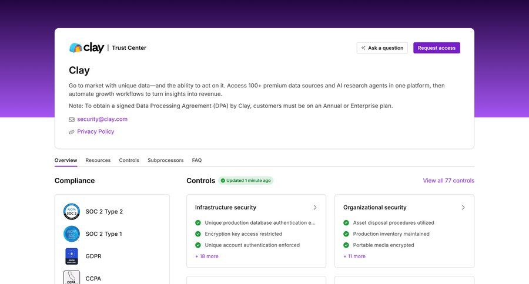Click green check beside Unique account authentication enforced

point(198,245)
